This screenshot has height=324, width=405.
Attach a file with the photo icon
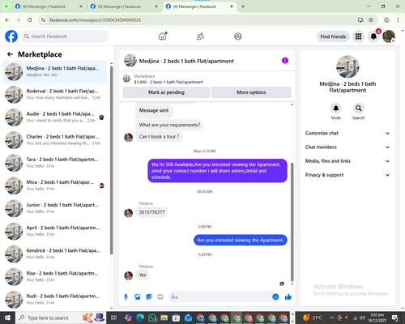pyautogui.click(x=138, y=297)
